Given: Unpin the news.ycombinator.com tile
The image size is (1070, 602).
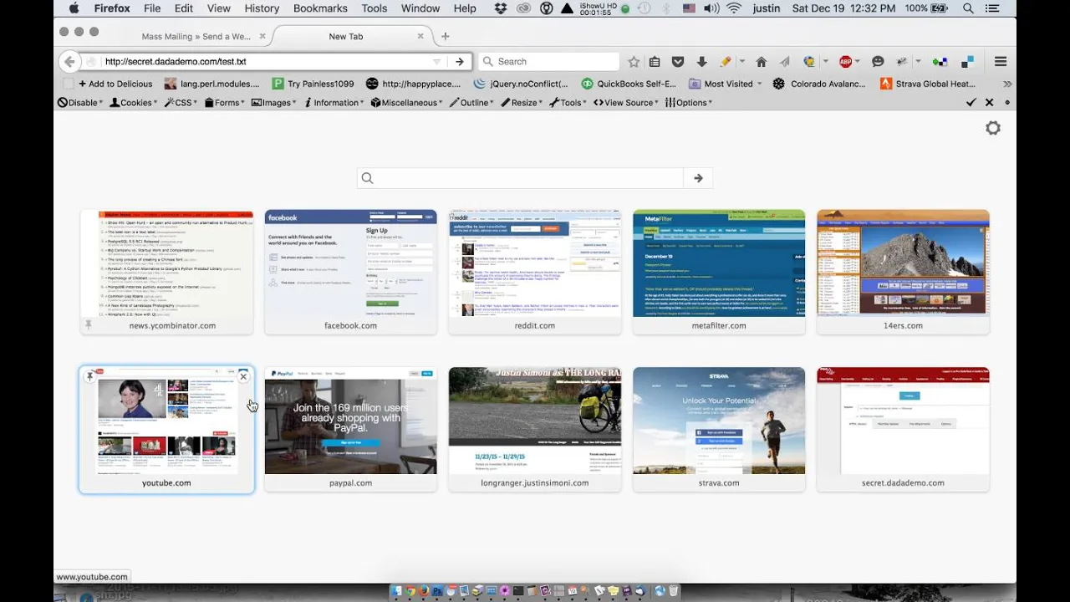Looking at the screenshot, I should tap(88, 324).
